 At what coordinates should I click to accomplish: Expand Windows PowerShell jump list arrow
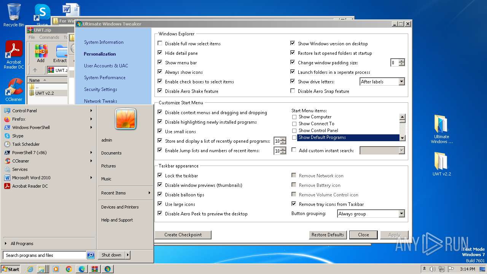coord(91,127)
